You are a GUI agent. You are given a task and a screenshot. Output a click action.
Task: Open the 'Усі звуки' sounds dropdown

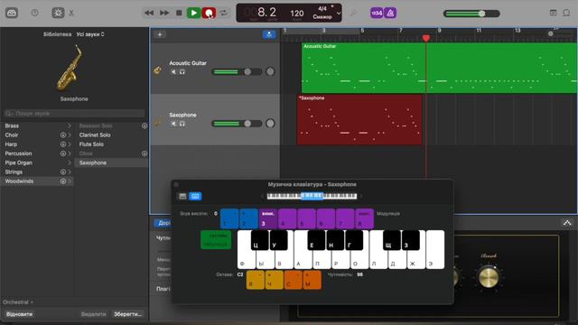click(90, 34)
